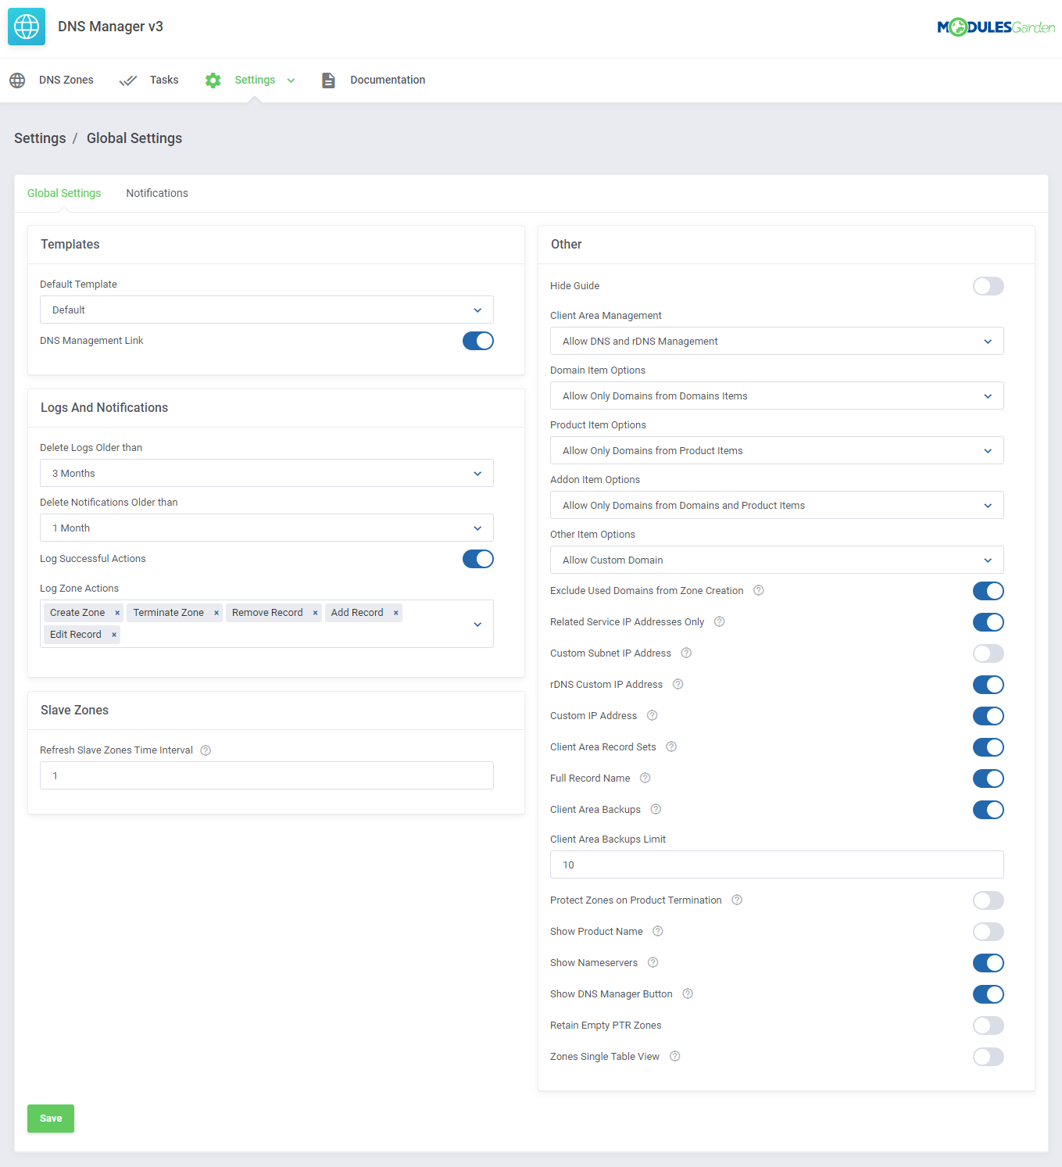
Task: Click the ModulesGarden logo
Action: [996, 27]
